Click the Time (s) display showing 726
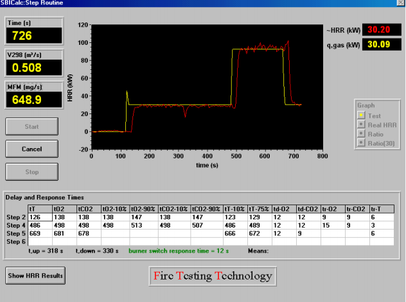The height and width of the screenshot is (302, 406). [34, 35]
